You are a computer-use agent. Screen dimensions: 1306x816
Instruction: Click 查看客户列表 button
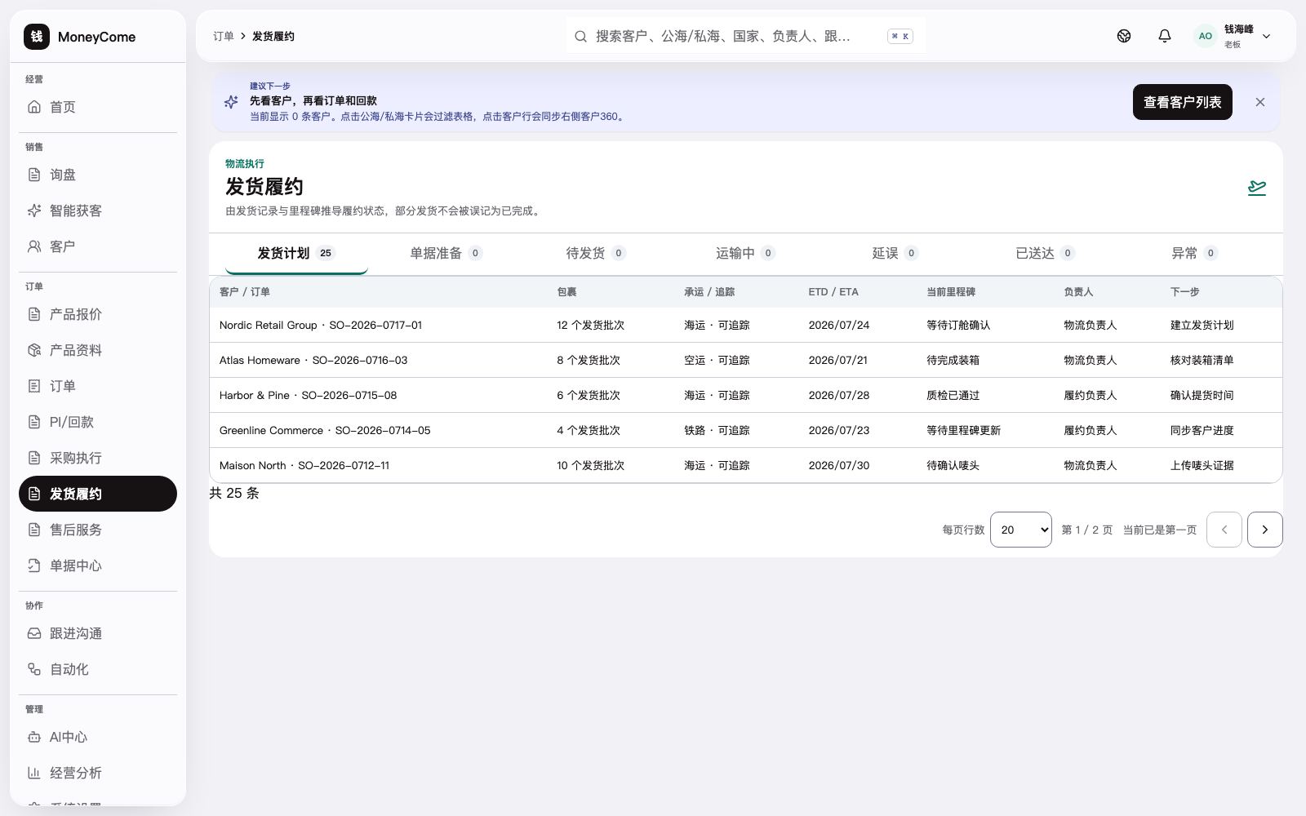(1183, 102)
